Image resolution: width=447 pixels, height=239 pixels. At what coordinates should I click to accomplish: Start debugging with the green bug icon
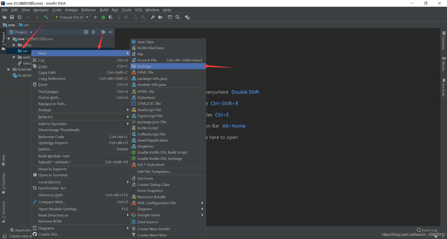pos(103,17)
